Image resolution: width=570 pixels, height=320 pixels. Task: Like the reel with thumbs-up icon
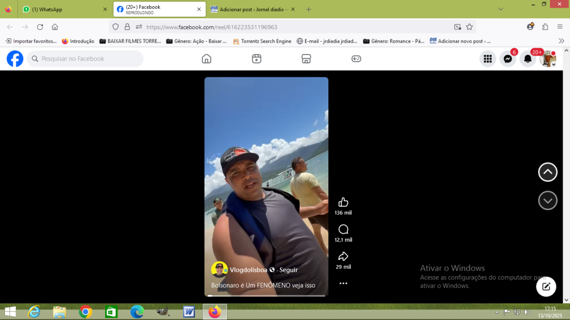pos(343,202)
